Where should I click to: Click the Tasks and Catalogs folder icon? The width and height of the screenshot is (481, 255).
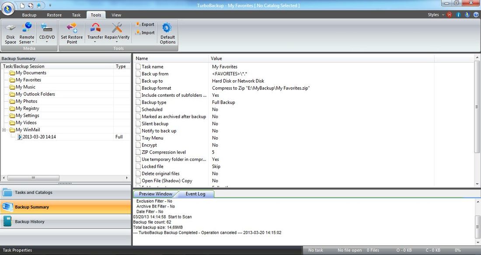click(x=7, y=192)
